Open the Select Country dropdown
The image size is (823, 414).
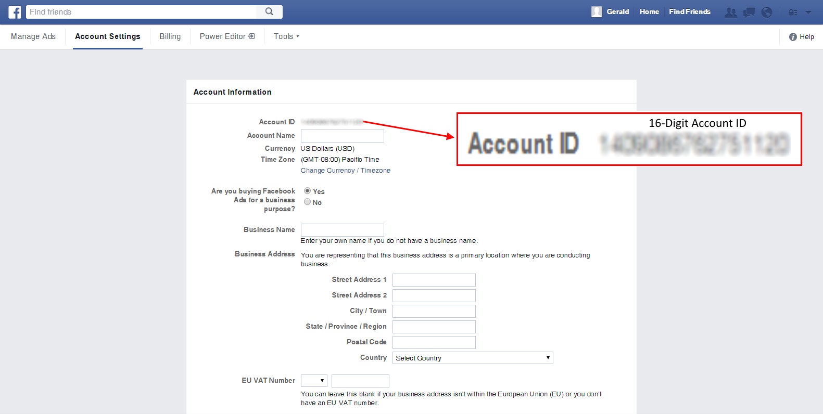click(x=473, y=358)
